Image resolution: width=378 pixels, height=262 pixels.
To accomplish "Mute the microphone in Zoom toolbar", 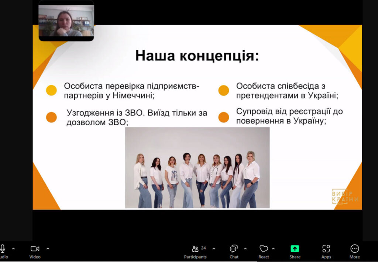I will 3,249.
